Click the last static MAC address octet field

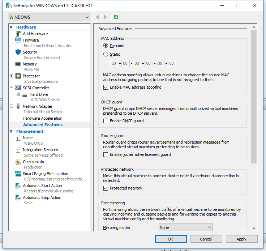point(172,63)
